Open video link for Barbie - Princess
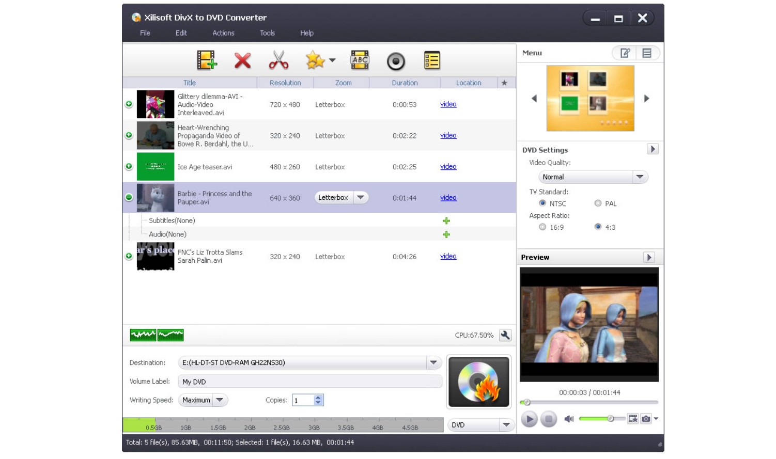The width and height of the screenshot is (776, 459). pyautogui.click(x=448, y=198)
